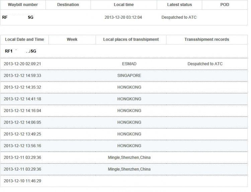Select timestamp 2013-12-20 02:09:21

click(22, 64)
